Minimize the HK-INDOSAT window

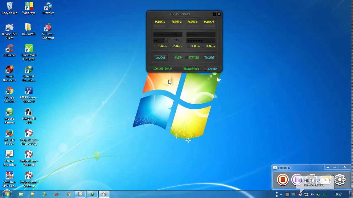point(214,14)
